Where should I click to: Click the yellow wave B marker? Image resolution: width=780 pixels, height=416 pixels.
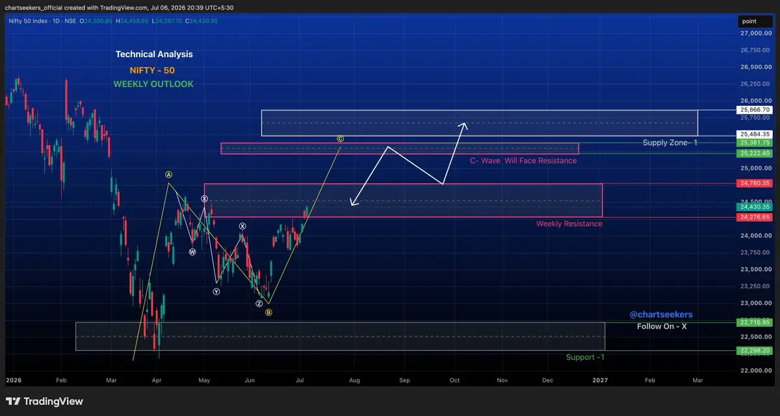[268, 313]
